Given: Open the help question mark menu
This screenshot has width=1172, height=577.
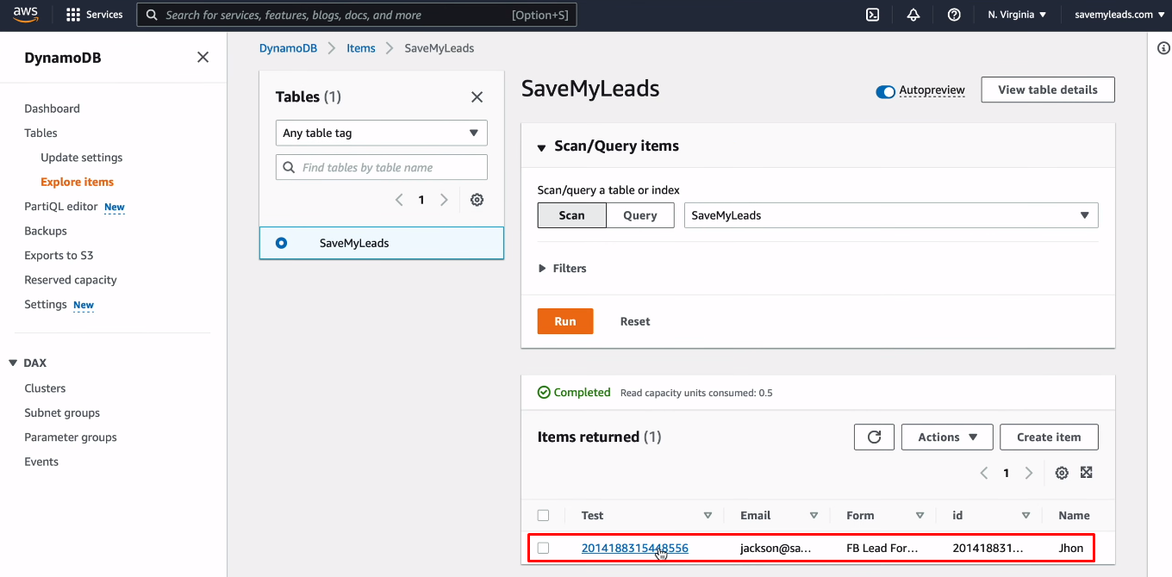Looking at the screenshot, I should (954, 15).
